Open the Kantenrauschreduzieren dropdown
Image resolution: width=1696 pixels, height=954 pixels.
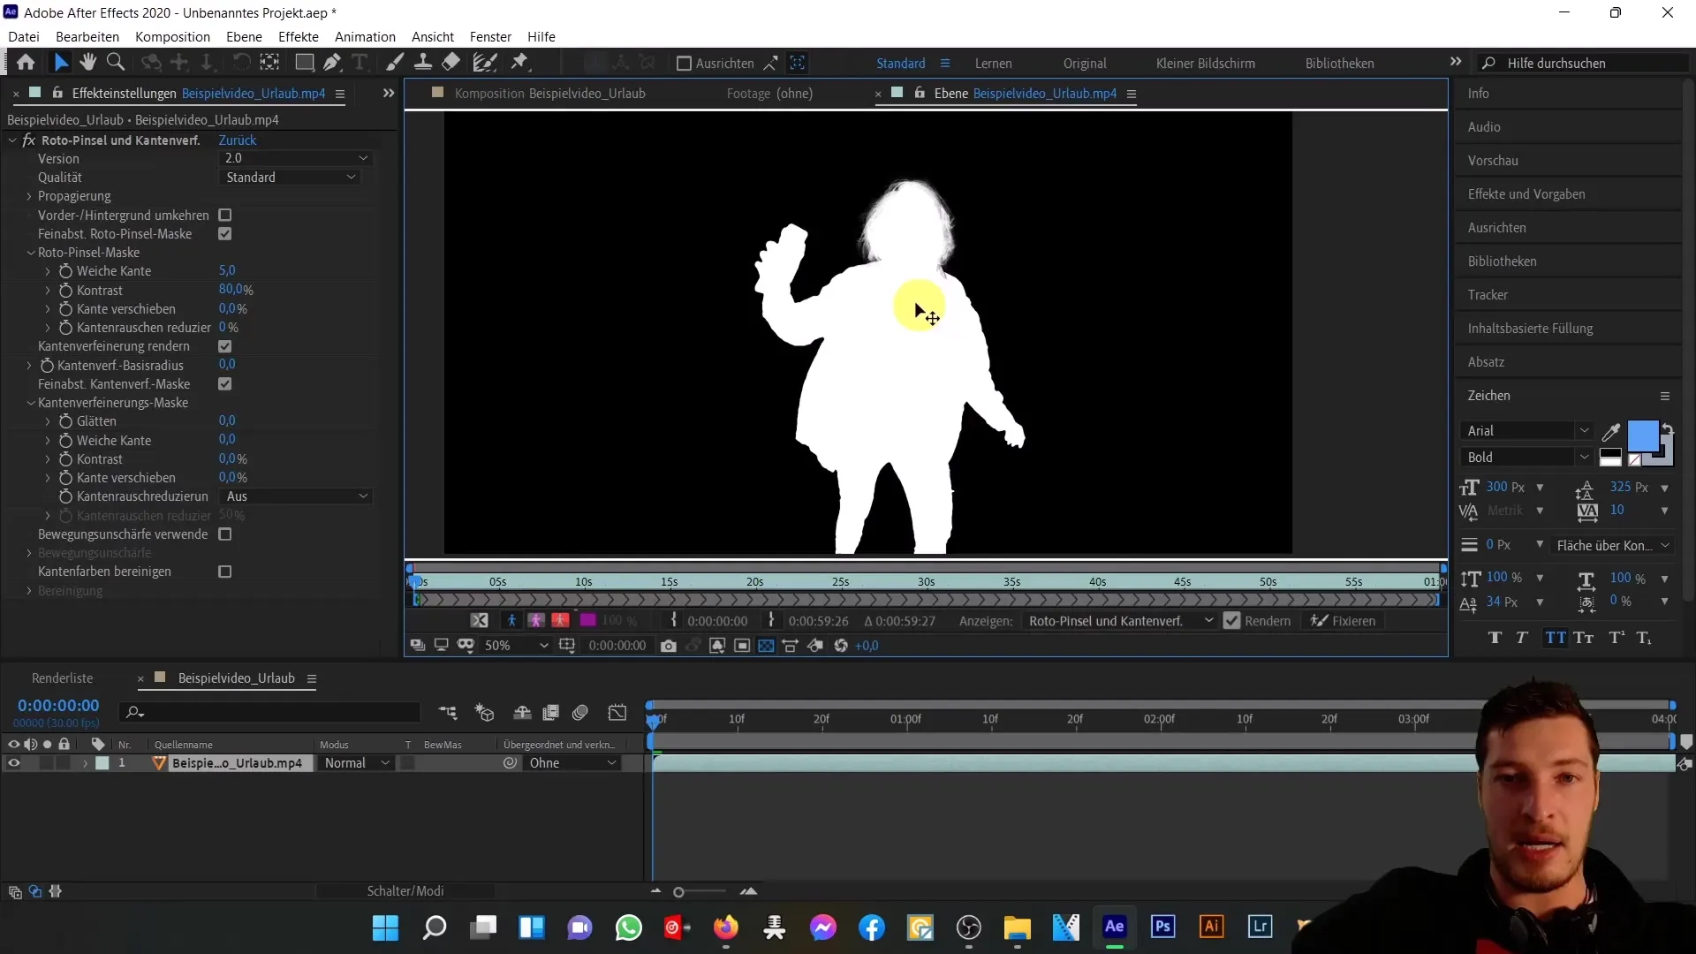(296, 496)
